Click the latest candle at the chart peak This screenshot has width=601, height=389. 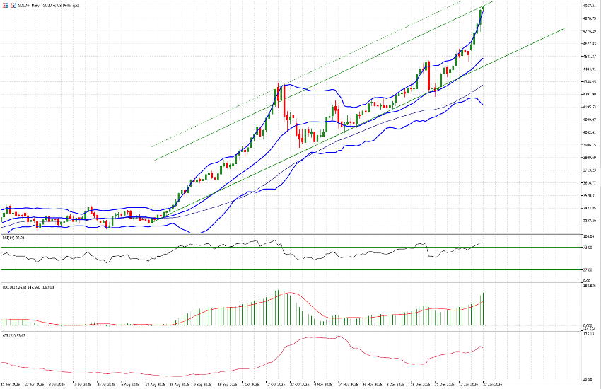pyautogui.click(x=483, y=9)
